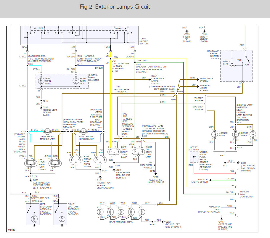The width and height of the screenshot is (270, 238).
Task: Click the splice label 'S416'
Action: coord(239,148)
